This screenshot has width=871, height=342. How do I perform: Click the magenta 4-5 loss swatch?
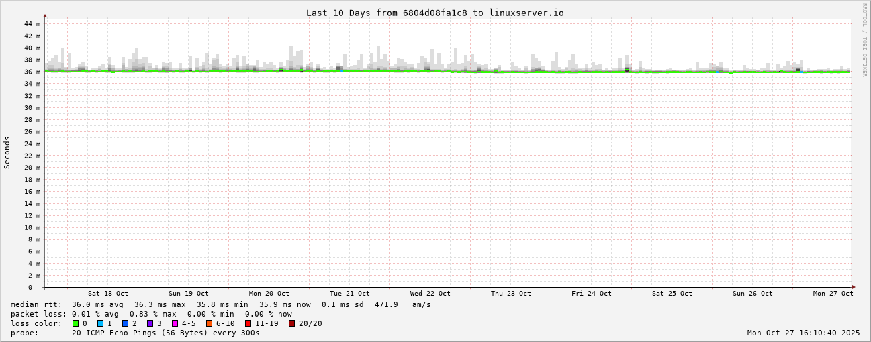(175, 323)
